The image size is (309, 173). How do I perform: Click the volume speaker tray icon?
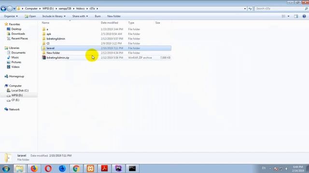pyautogui.click(x=286, y=169)
